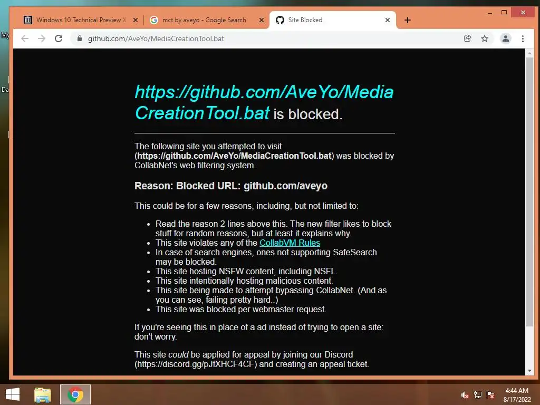Click the 'This site was blocked per webmaster request' line
Screen dimensions: 540x405
(x=240, y=309)
